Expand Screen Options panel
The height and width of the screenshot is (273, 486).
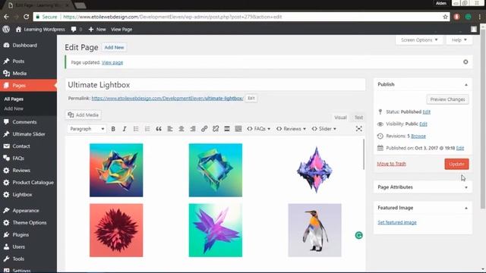[x=419, y=40]
